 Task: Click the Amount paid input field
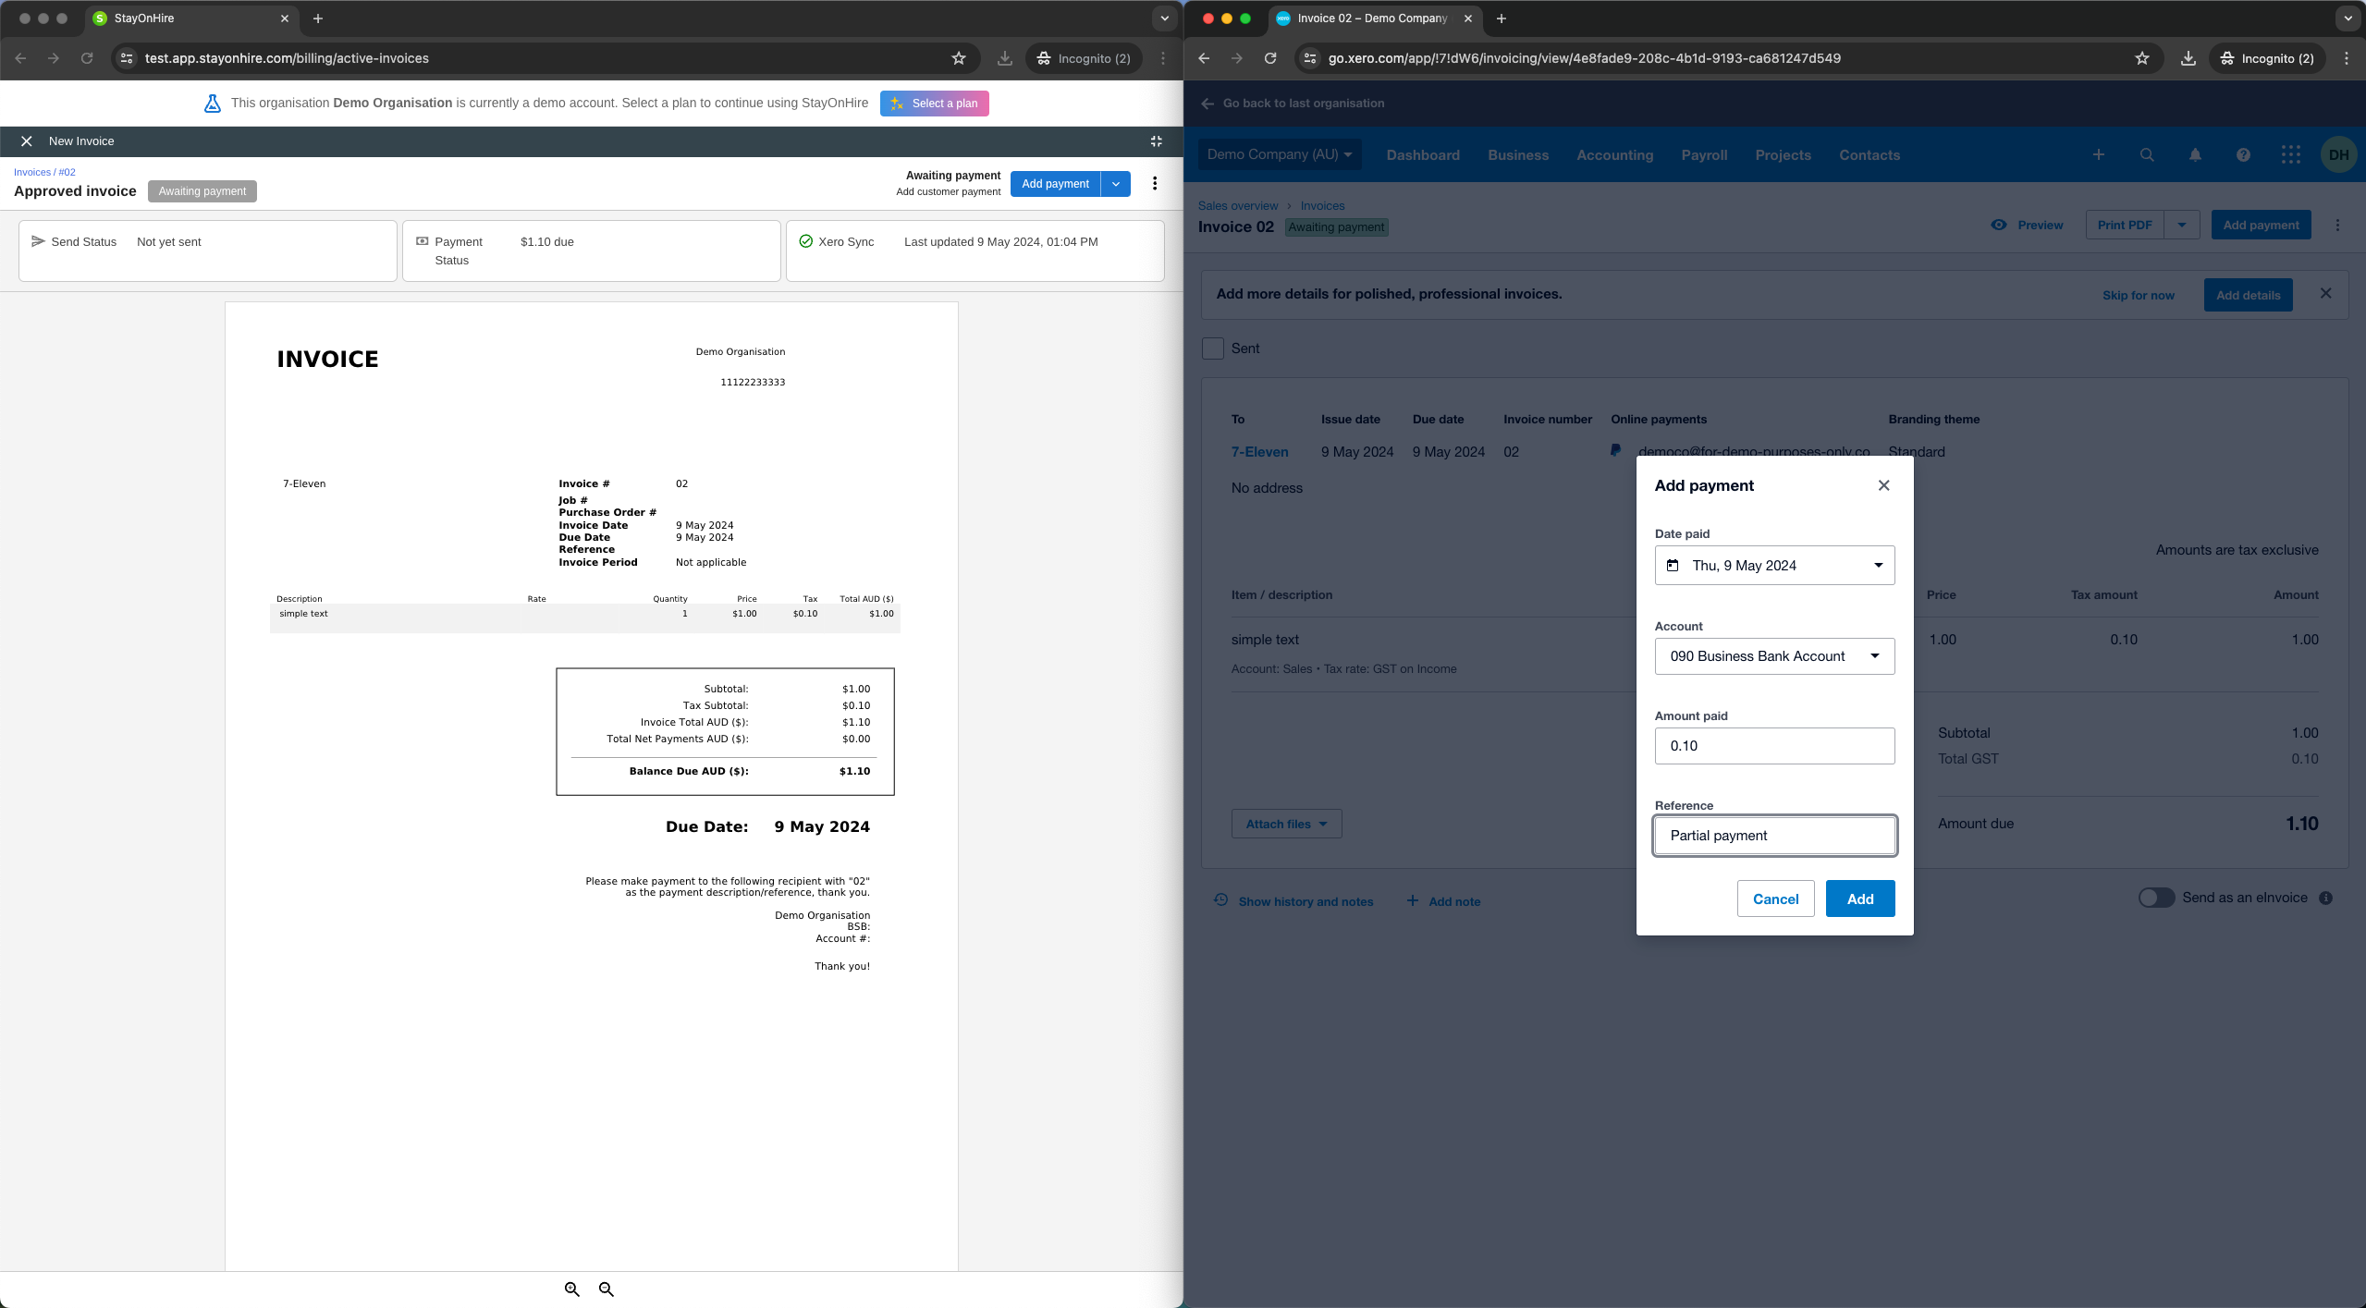click(x=1774, y=746)
